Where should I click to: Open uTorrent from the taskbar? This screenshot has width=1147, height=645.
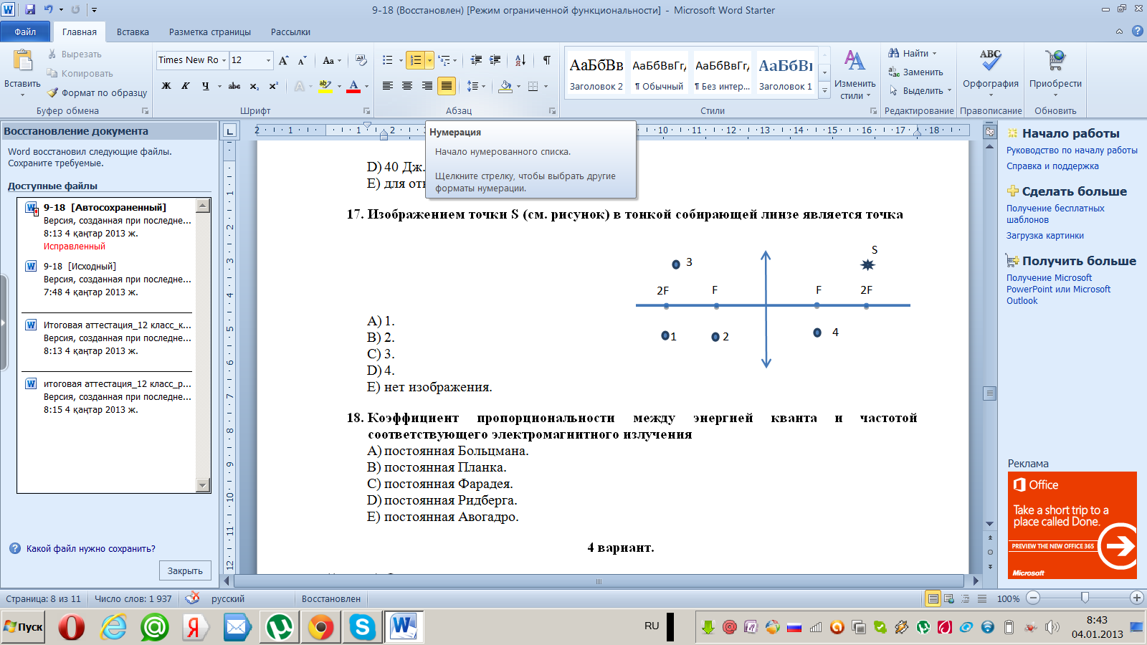279,627
